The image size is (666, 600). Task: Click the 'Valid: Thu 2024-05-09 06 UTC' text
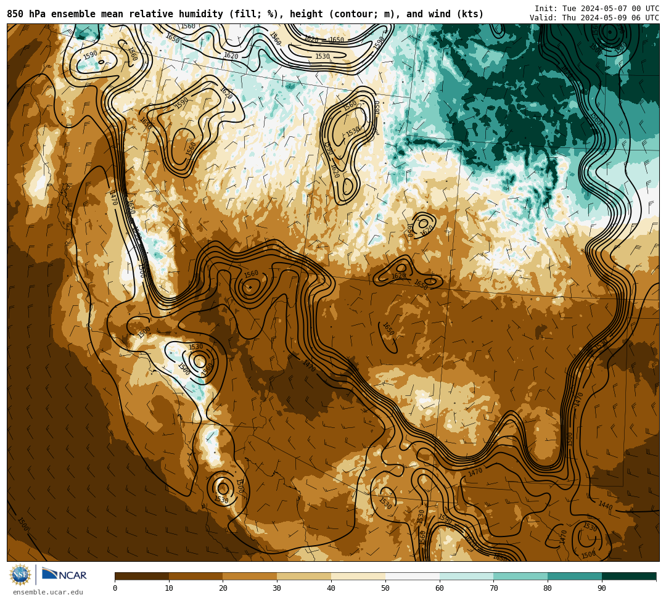pyautogui.click(x=594, y=18)
